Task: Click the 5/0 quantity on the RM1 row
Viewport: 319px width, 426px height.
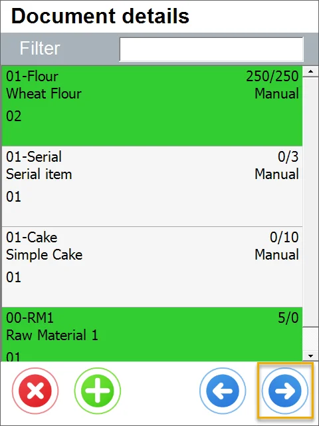Action: click(288, 318)
